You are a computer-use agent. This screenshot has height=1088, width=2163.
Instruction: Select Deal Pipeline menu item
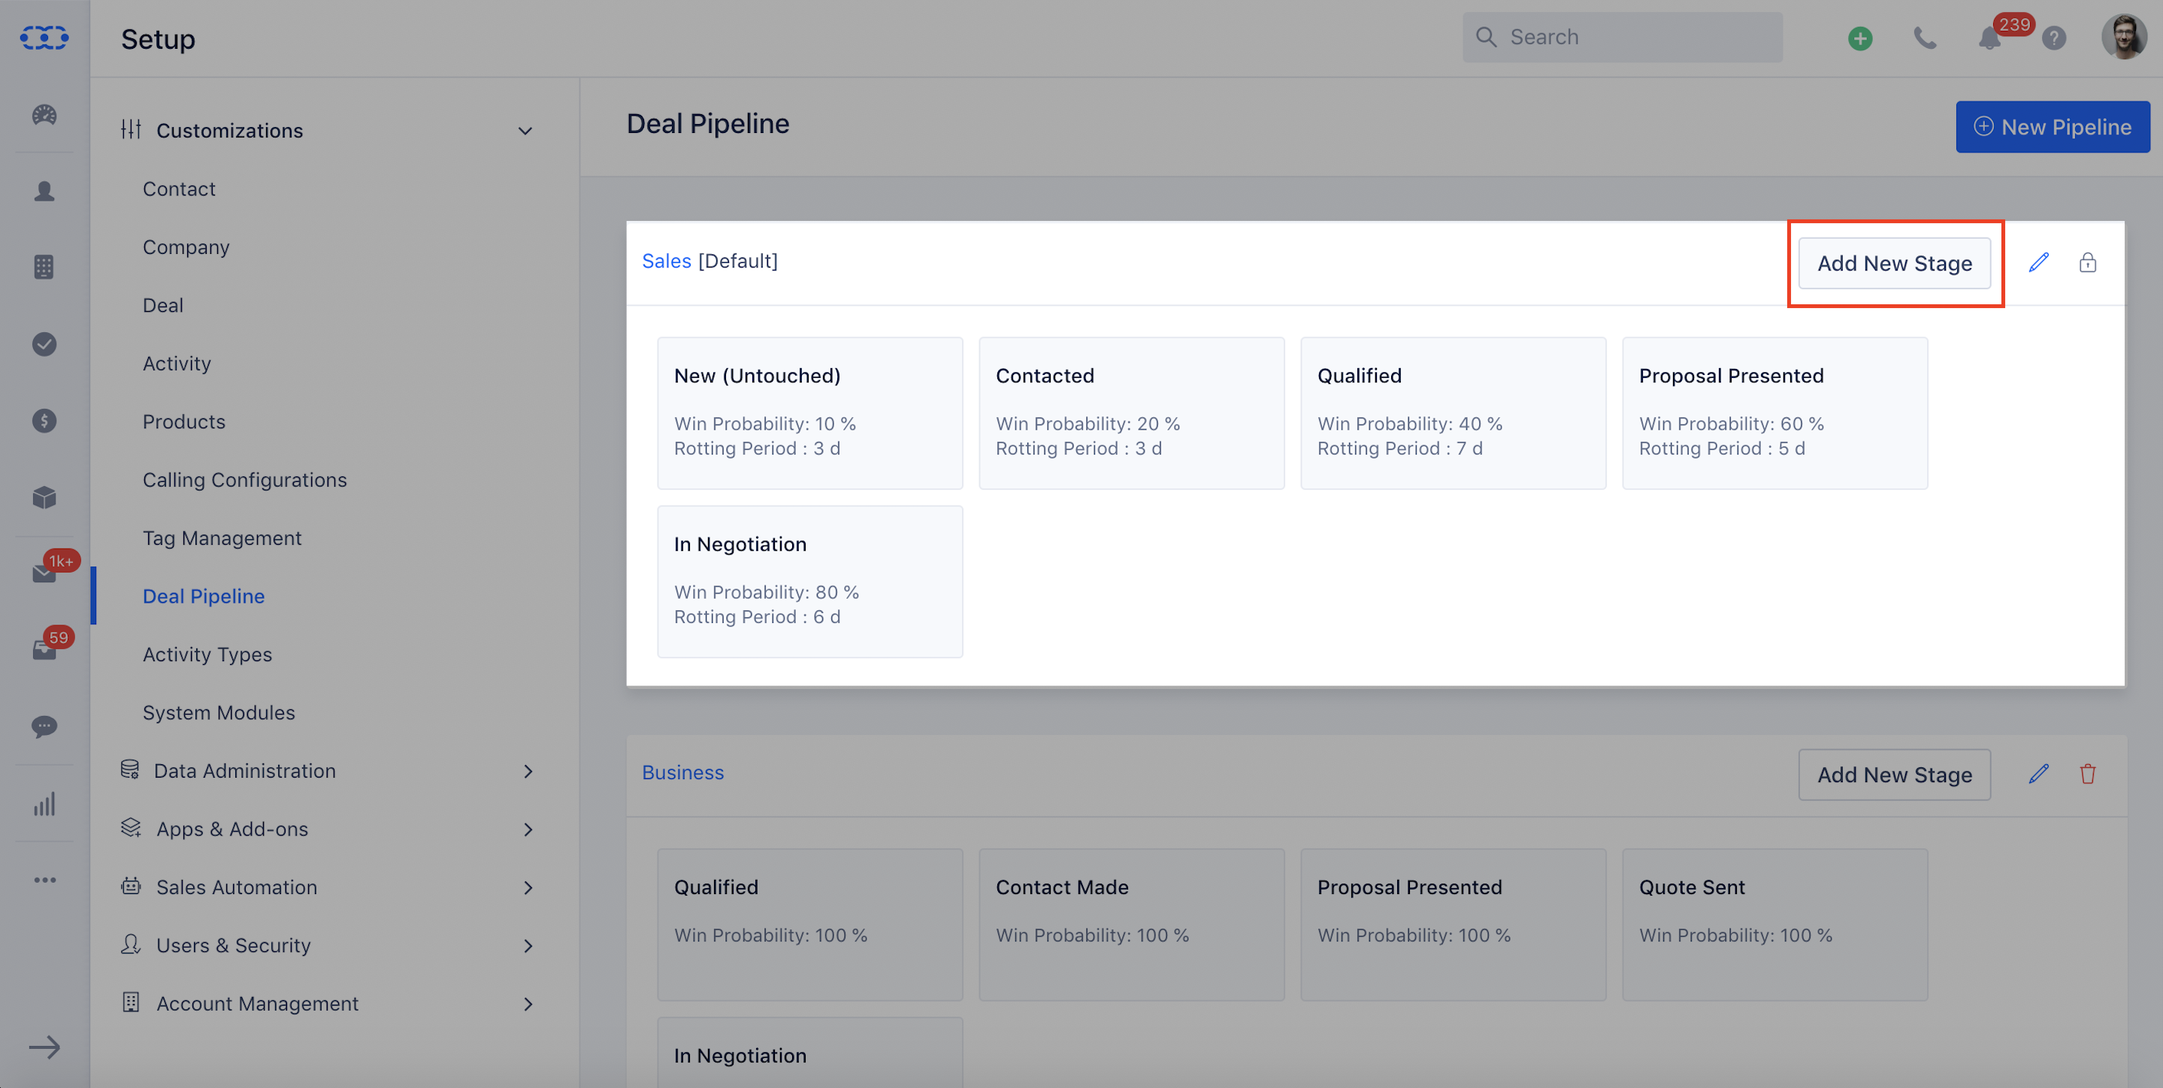(x=203, y=596)
